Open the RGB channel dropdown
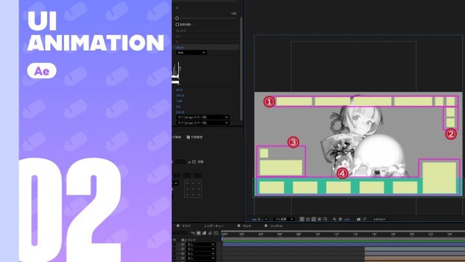 click(x=191, y=52)
